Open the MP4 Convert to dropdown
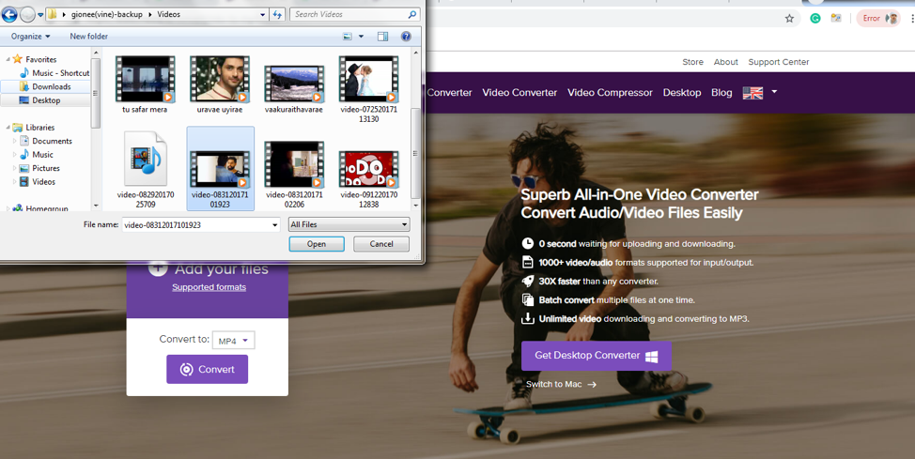The height and width of the screenshot is (459, 915). [233, 341]
